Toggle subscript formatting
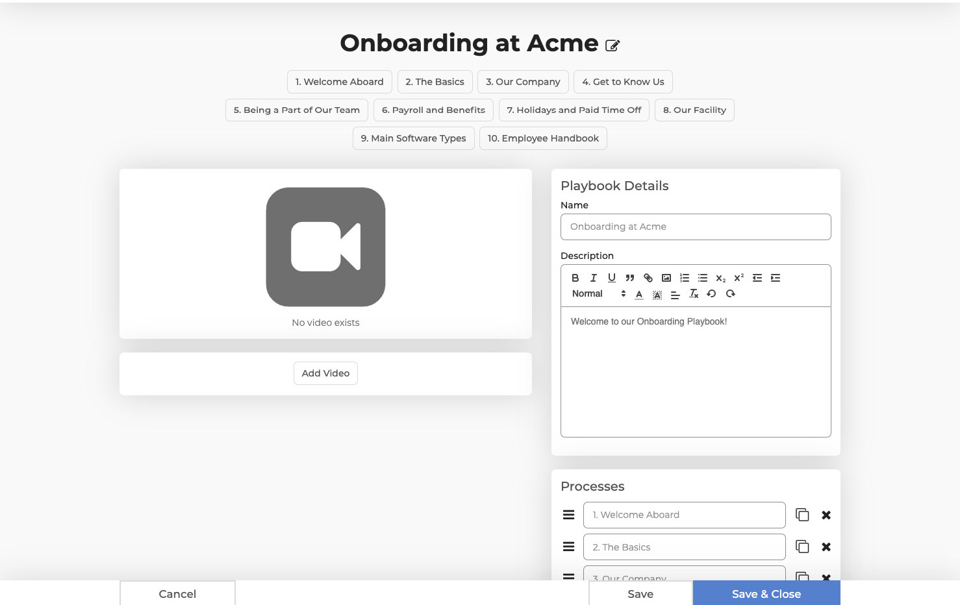 coord(720,278)
